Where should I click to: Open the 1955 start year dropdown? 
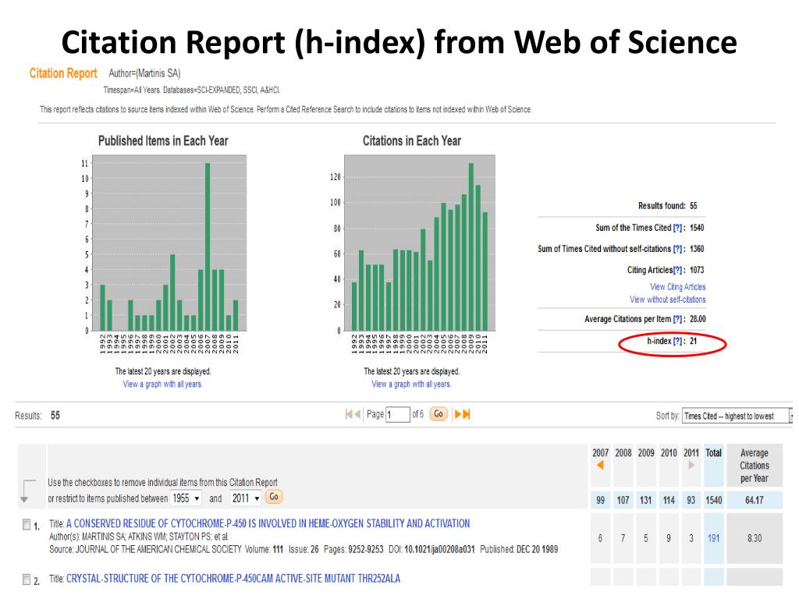pyautogui.click(x=186, y=498)
